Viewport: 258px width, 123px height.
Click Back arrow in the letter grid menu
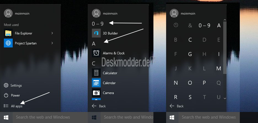(x=172, y=106)
